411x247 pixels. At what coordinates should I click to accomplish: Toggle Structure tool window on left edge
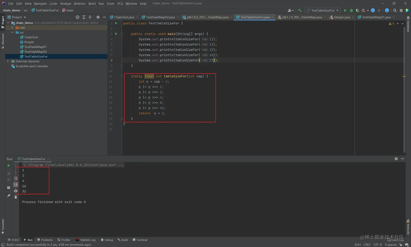pyautogui.click(x=3, y=41)
